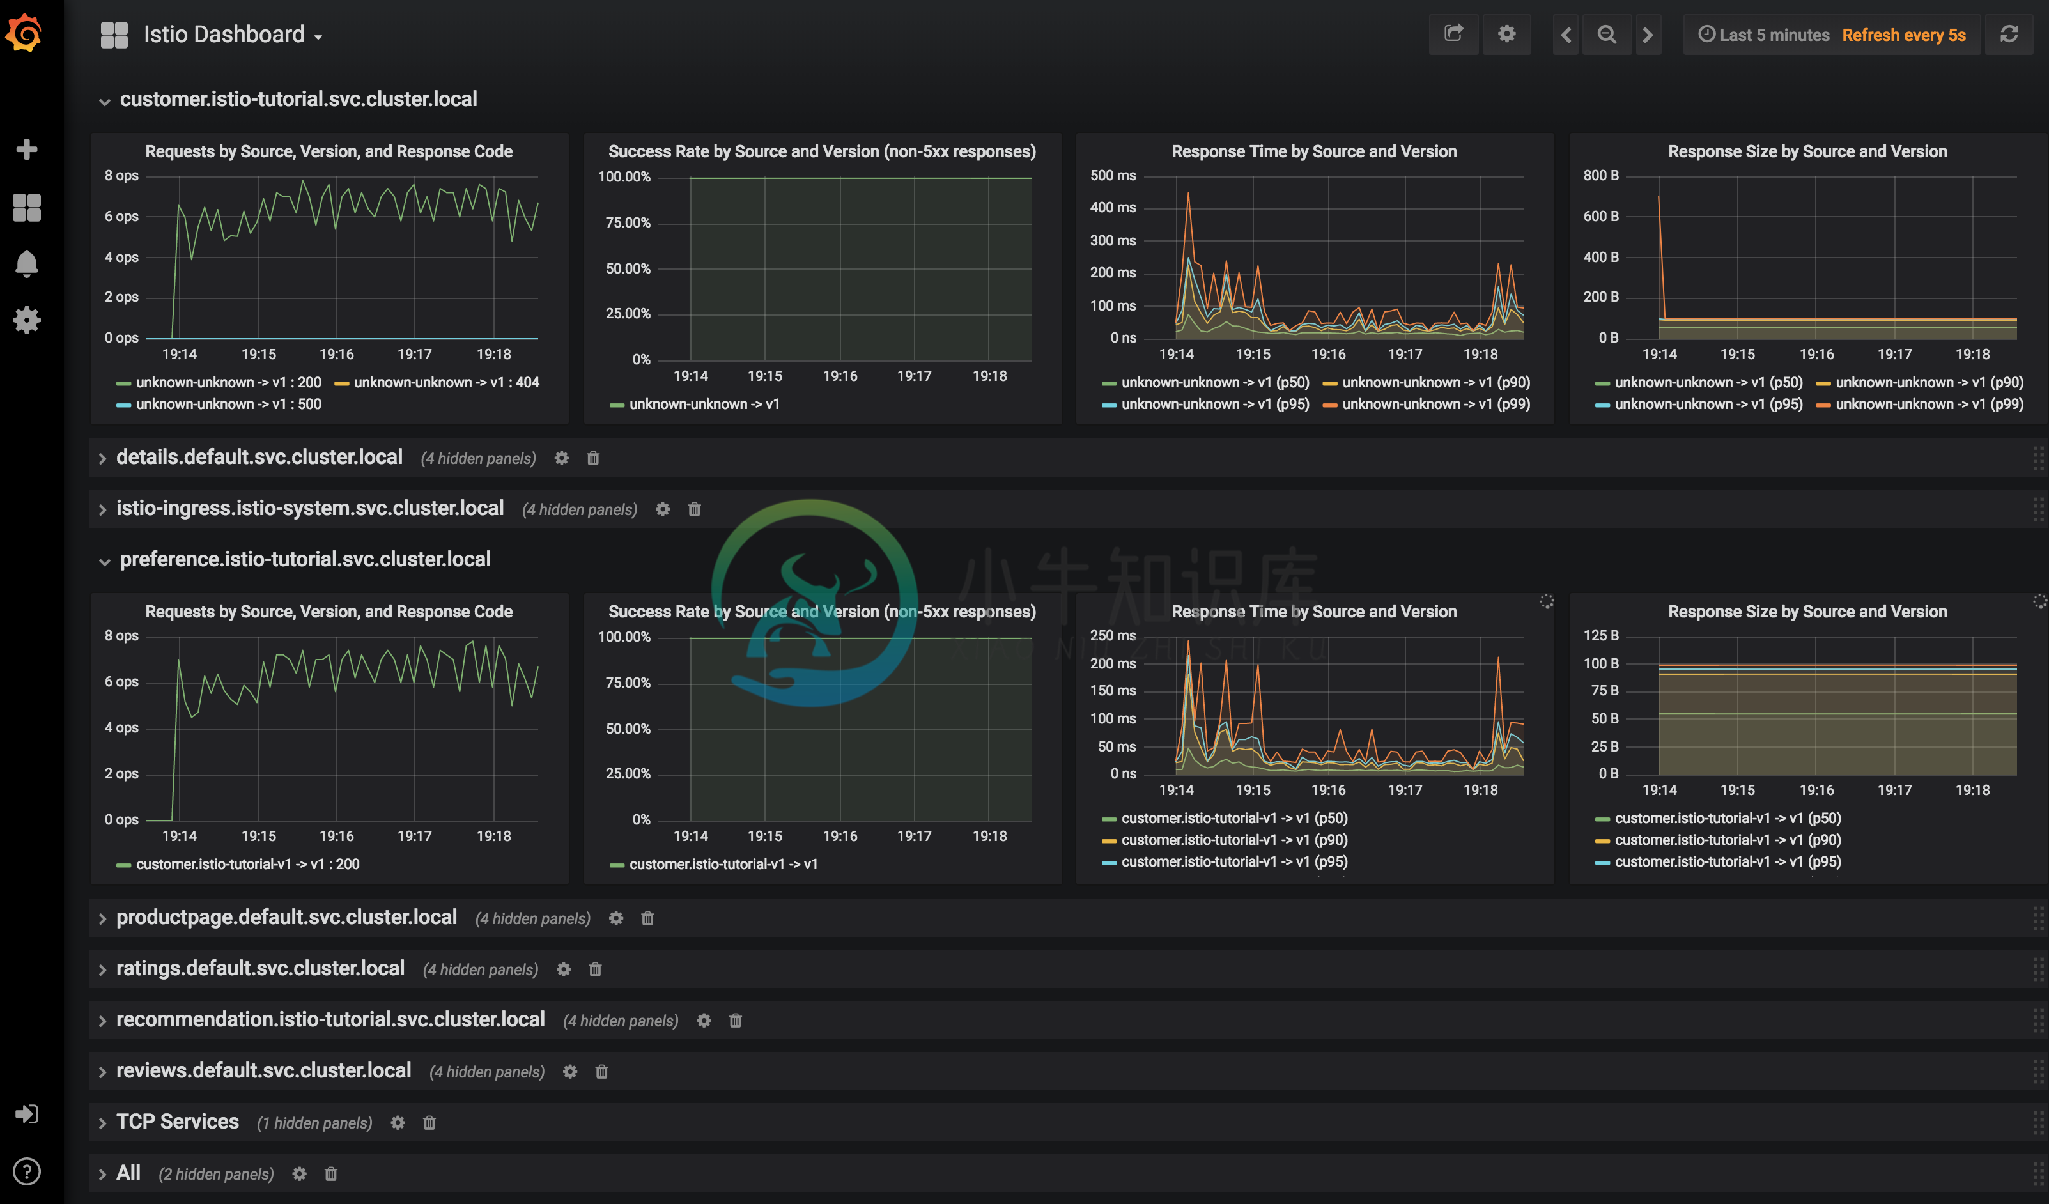Toggle the 'unknown-unknown -> v1 : 404' legend series
The image size is (2049, 1204).
[446, 382]
